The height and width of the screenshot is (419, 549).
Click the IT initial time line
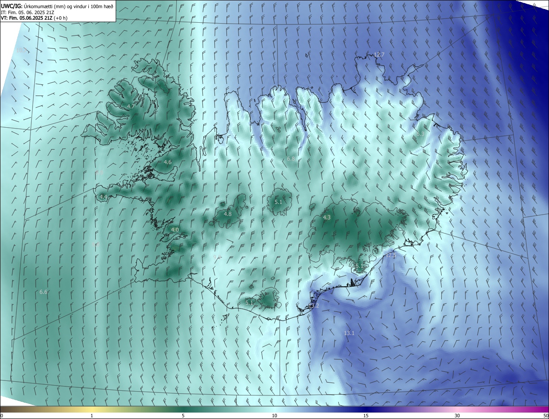coord(27,12)
